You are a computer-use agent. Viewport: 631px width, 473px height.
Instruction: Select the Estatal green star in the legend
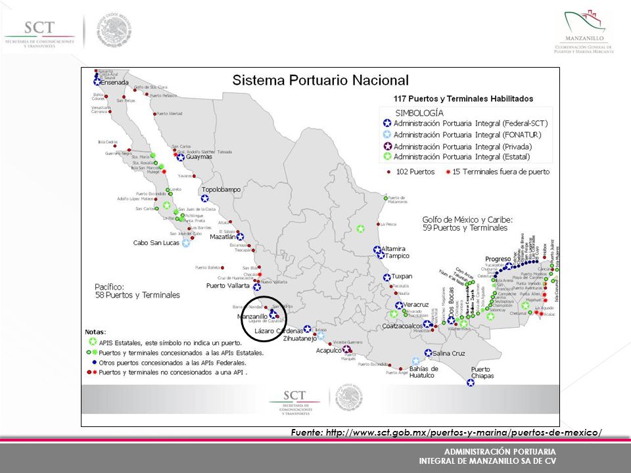pos(388,156)
